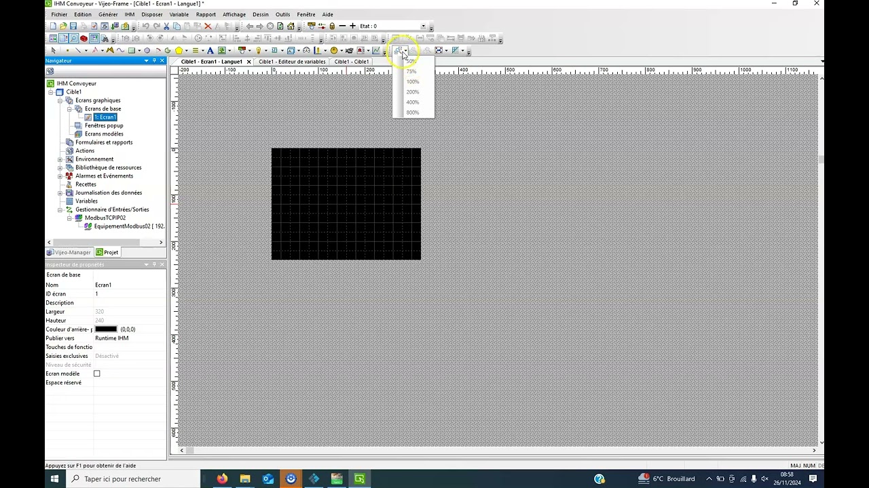869x488 pixels.
Task: Select the Rectangle drawing tool
Action: point(131,50)
